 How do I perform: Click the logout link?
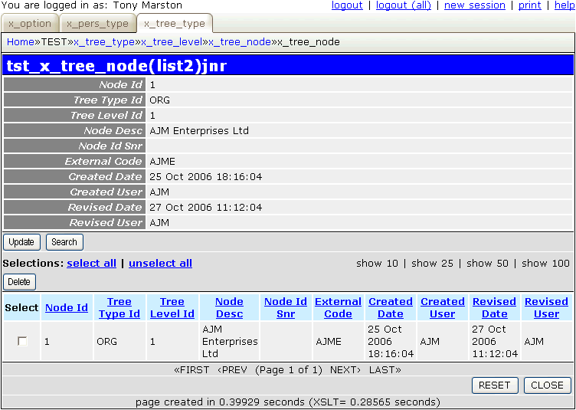click(x=347, y=5)
